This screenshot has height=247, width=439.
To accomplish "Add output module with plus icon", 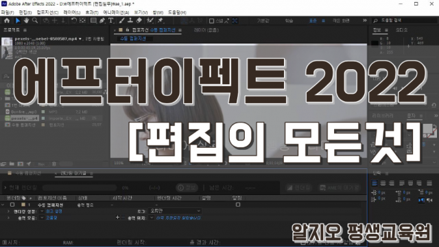I will (x=117, y=218).
